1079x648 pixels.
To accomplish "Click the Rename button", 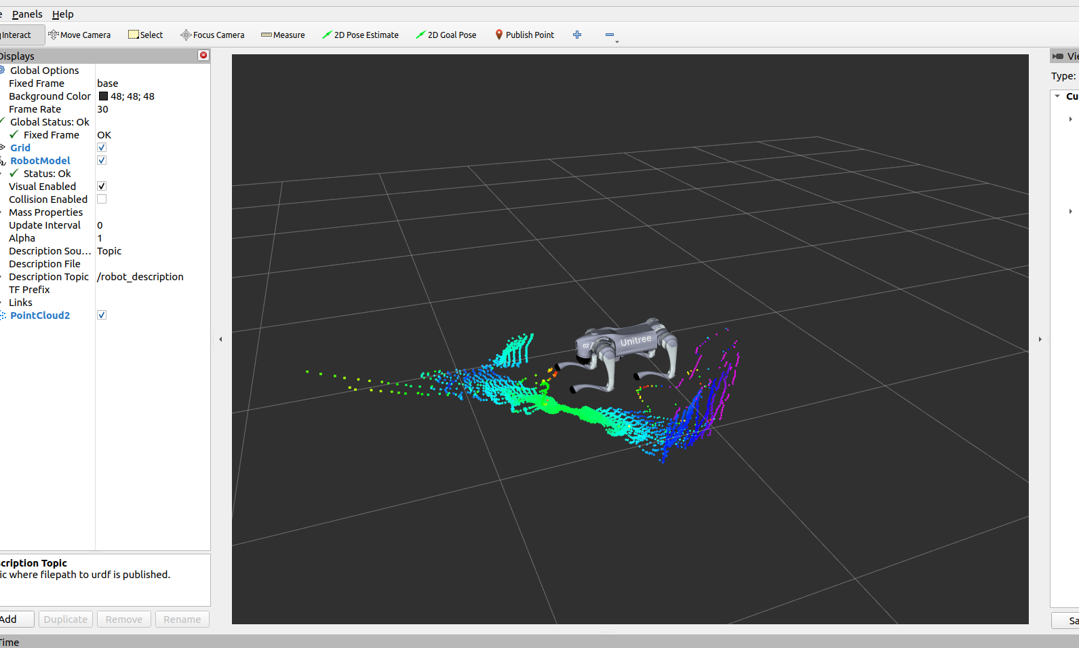I will (x=182, y=620).
